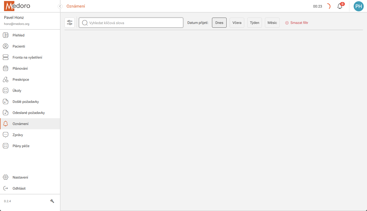This screenshot has height=211, width=367.
Task: Click the notification bell in header
Action: click(x=340, y=6)
